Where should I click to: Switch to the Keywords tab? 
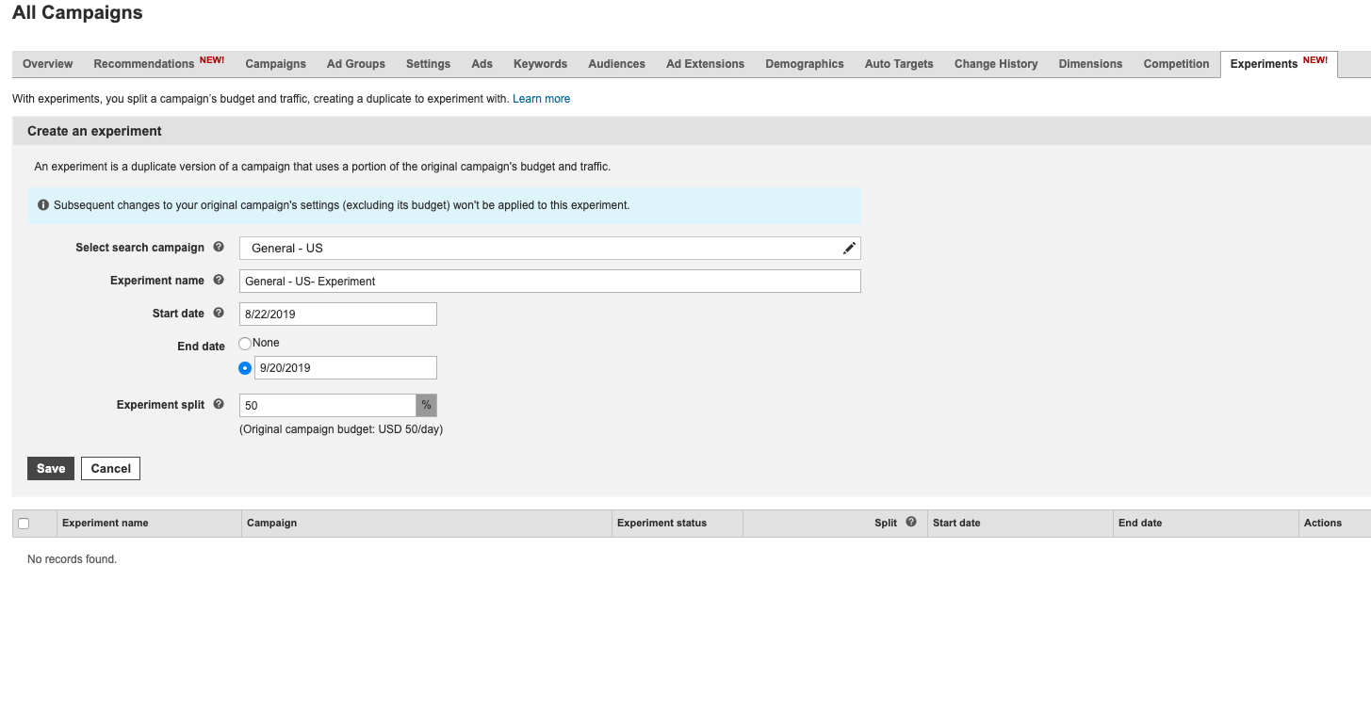(540, 64)
